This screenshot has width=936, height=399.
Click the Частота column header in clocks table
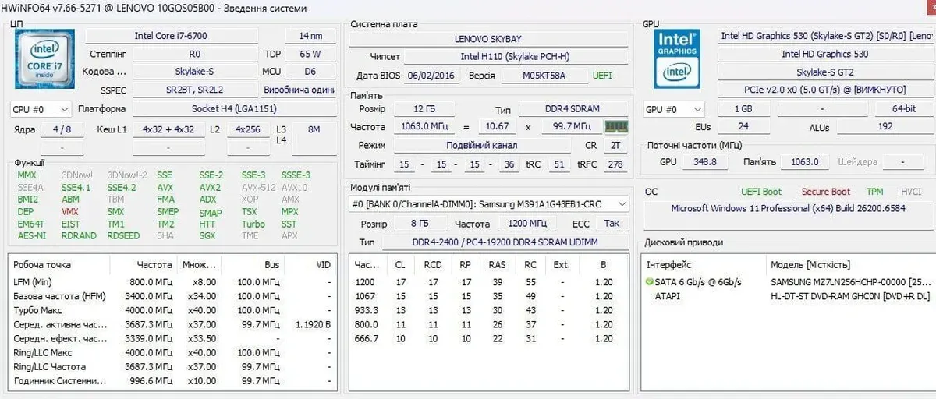154,264
